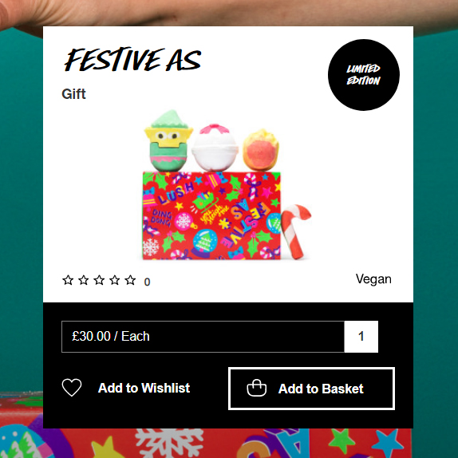Click the Vegan label
Image resolution: width=458 pixels, height=458 pixels.
click(373, 279)
